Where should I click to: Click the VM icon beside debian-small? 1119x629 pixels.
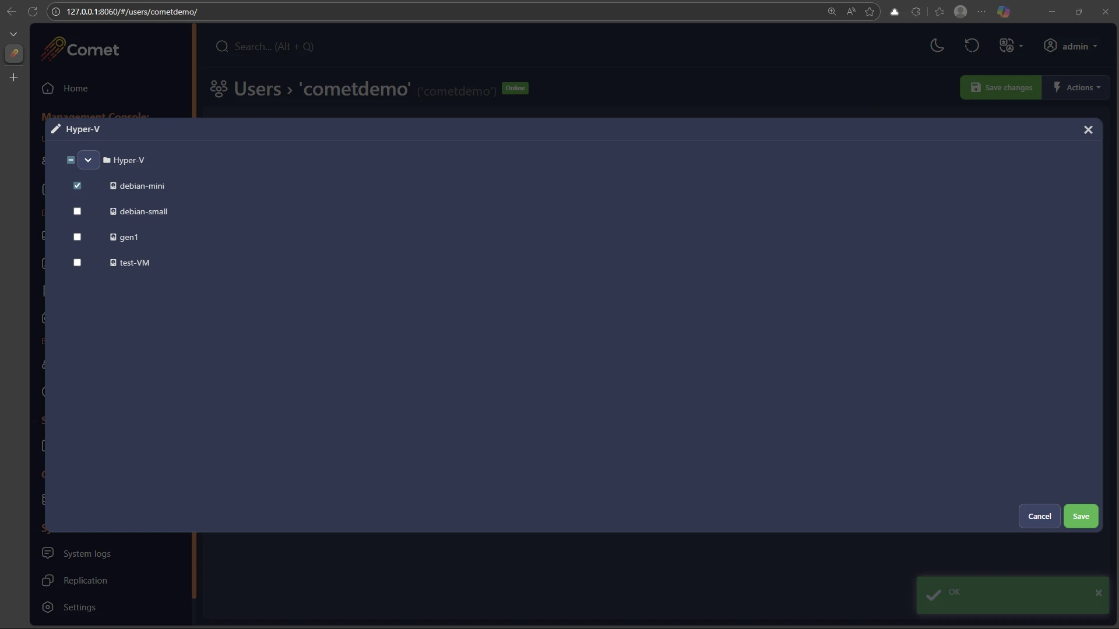pyautogui.click(x=113, y=211)
